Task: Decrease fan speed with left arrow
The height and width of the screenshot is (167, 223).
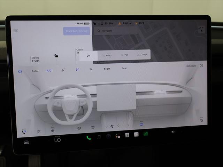Action: [106, 127]
